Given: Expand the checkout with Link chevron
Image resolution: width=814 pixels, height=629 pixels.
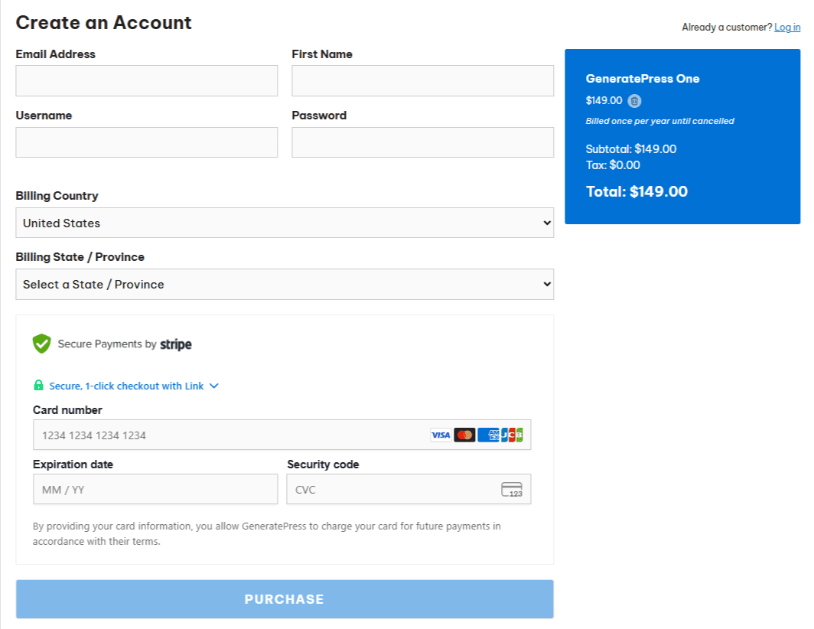Looking at the screenshot, I should (214, 386).
